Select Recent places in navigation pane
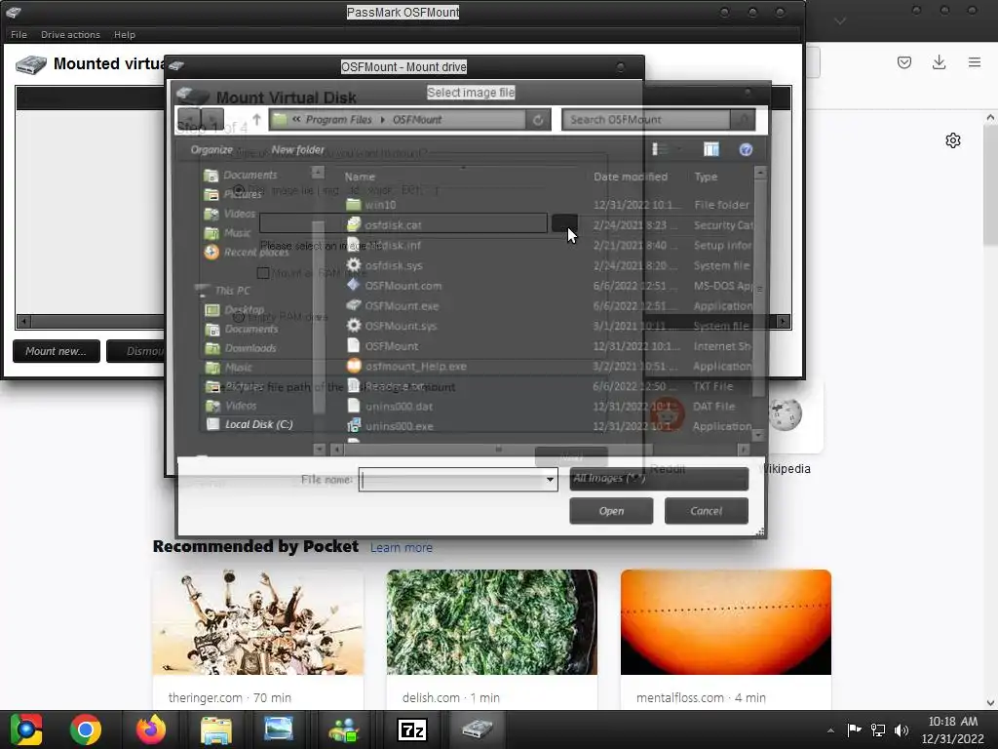 click(x=247, y=253)
